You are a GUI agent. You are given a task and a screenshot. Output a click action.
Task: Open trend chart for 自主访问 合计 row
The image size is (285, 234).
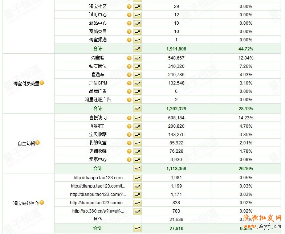[137, 168]
